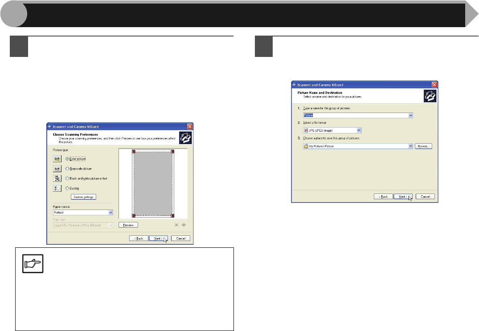The image size is (479, 331).
Task: Close the Choose Scanning Preferences wizard window
Action: (190, 126)
